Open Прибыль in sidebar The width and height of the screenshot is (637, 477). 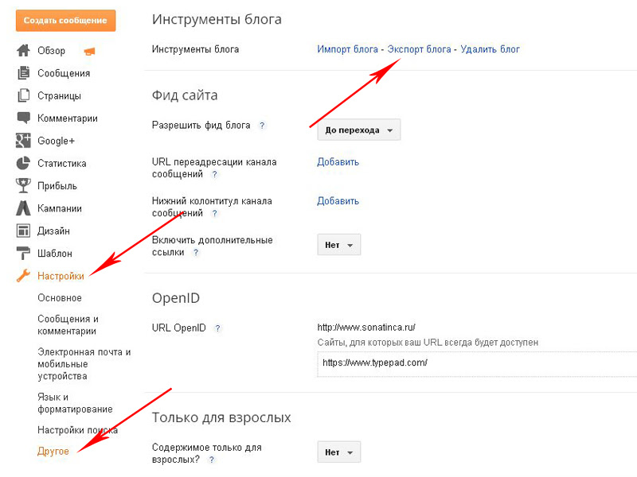pyautogui.click(x=57, y=186)
